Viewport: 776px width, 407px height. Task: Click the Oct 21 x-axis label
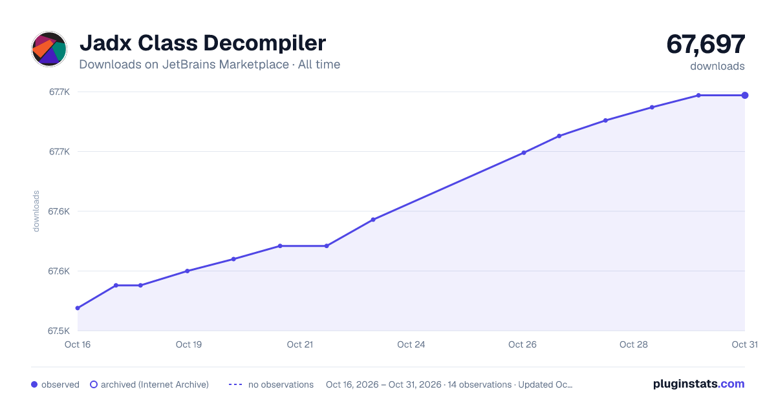300,344
